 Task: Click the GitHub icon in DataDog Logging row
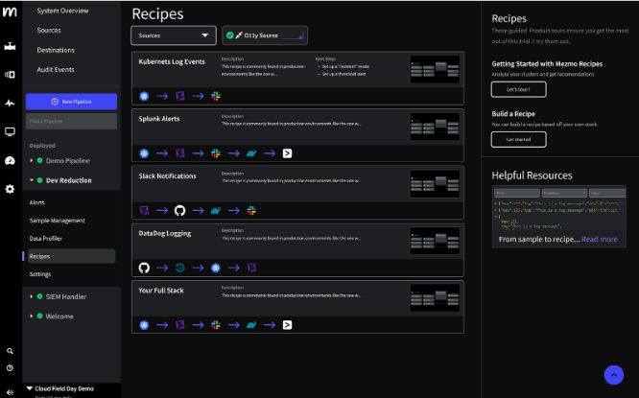tap(144, 268)
